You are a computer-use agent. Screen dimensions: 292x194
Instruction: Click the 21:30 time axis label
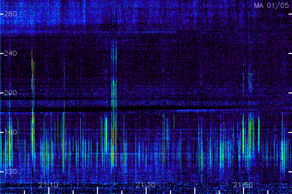pyautogui.click(x=146, y=185)
